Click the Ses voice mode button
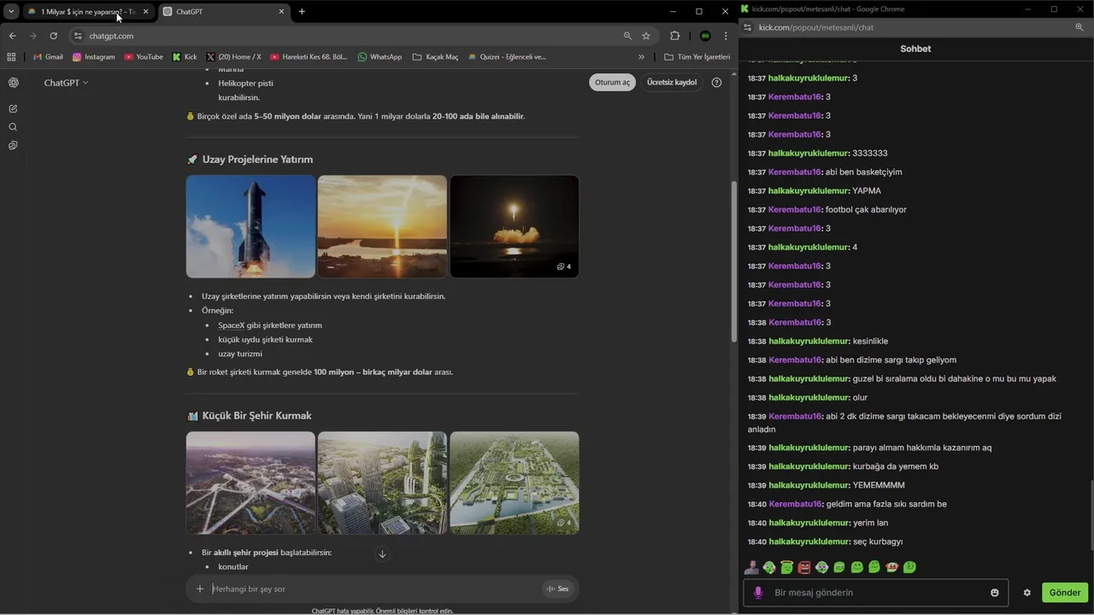This screenshot has height=615, width=1094. tap(557, 589)
